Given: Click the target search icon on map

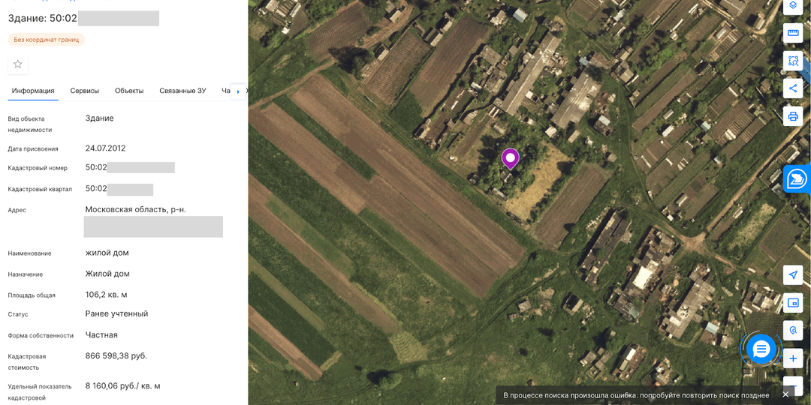Looking at the screenshot, I should 793,330.
